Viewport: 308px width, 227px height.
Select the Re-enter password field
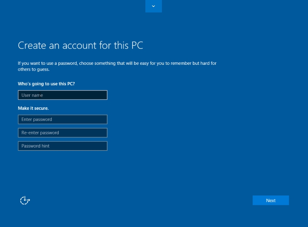(62, 133)
